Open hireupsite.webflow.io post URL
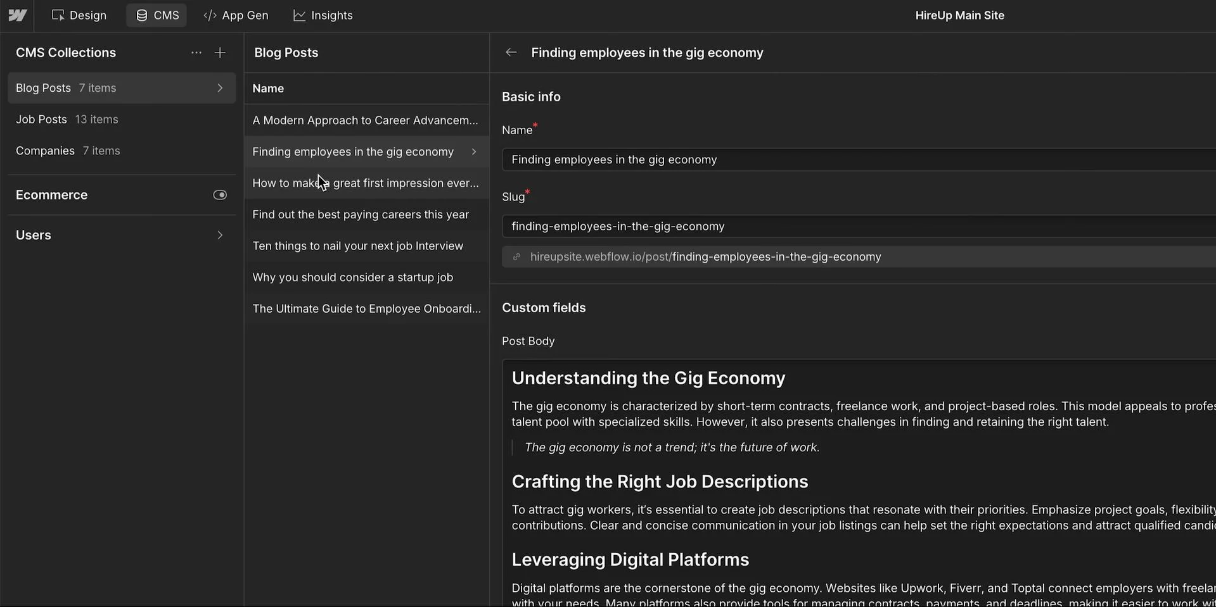1216x607 pixels. pos(705,256)
